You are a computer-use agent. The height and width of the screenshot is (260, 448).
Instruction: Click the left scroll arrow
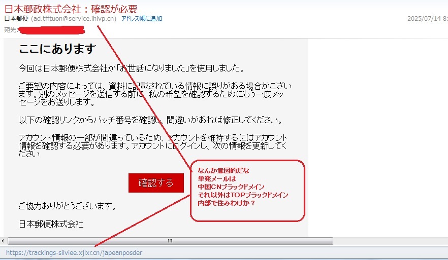click(3, 241)
